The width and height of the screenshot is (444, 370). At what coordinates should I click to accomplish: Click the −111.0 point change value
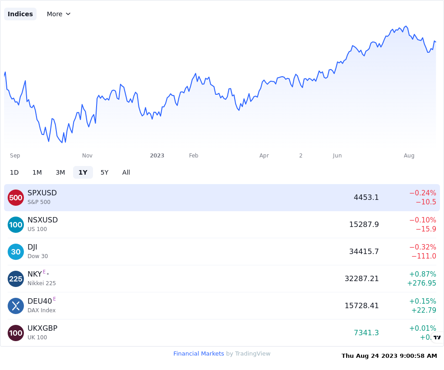[x=424, y=256]
